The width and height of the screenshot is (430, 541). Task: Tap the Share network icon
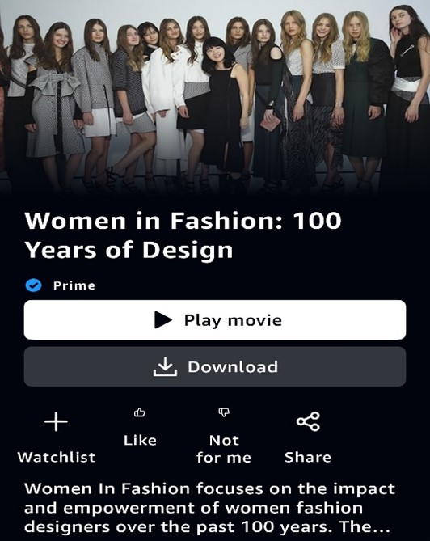pos(308,421)
